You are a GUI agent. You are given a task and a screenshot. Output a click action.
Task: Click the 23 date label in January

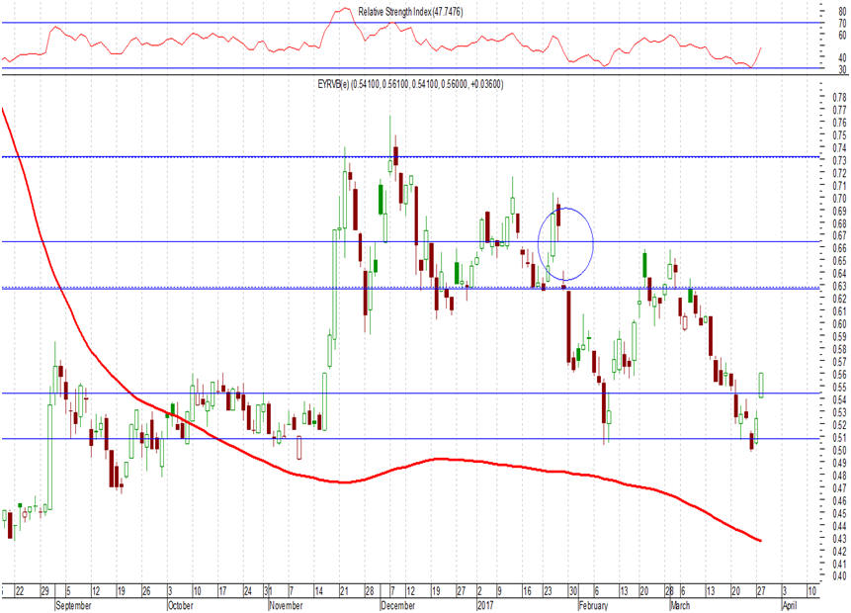tap(549, 591)
